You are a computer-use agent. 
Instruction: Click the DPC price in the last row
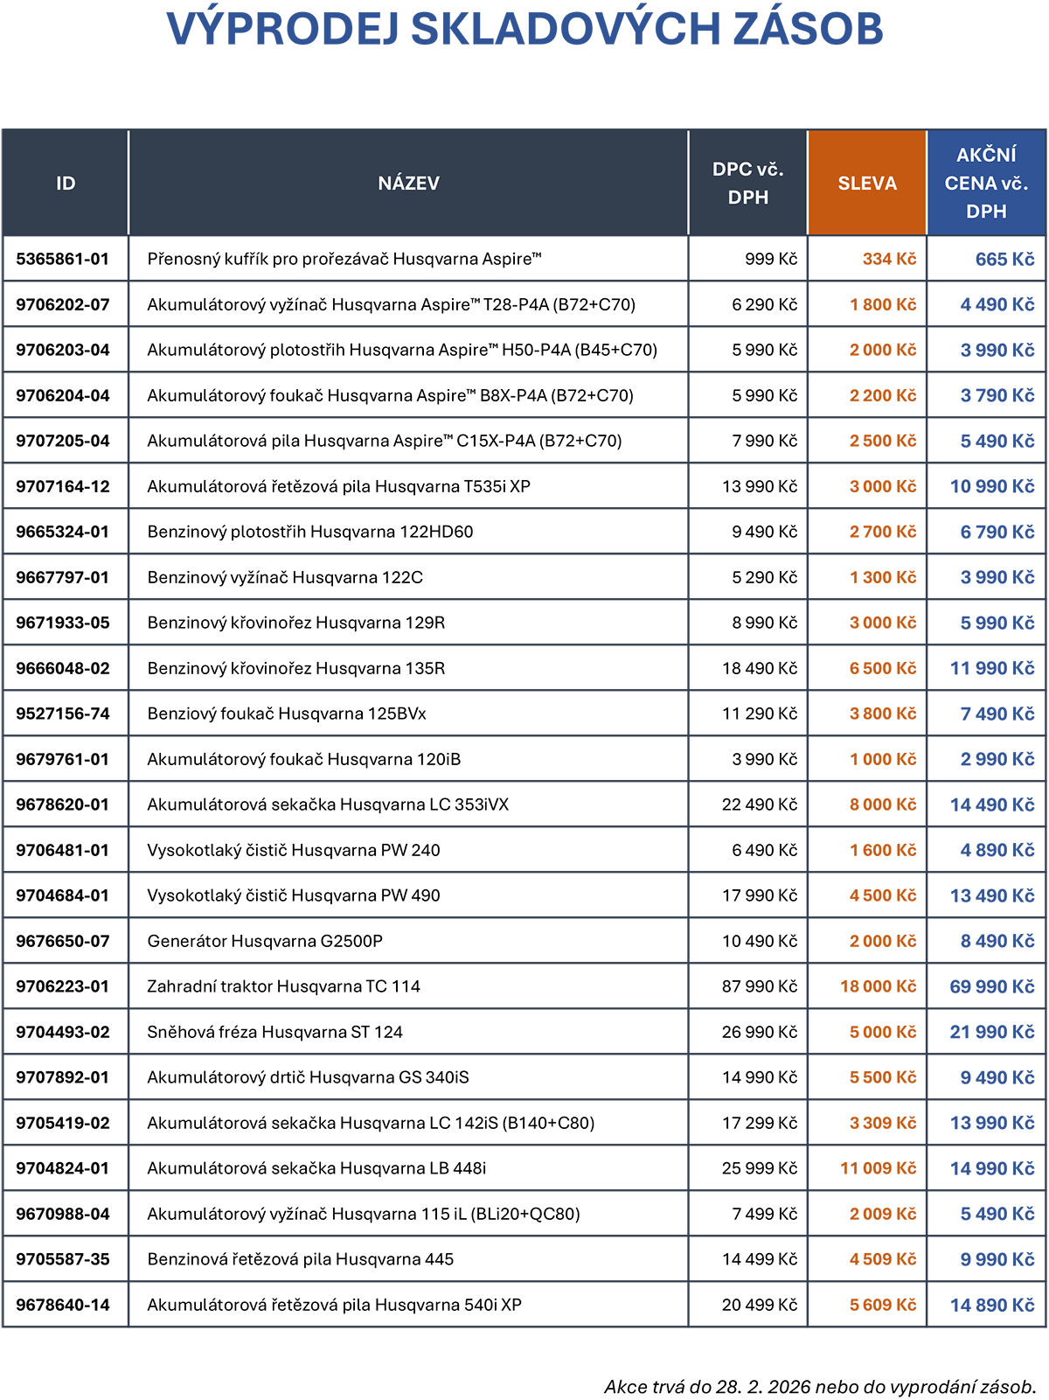754,1305
